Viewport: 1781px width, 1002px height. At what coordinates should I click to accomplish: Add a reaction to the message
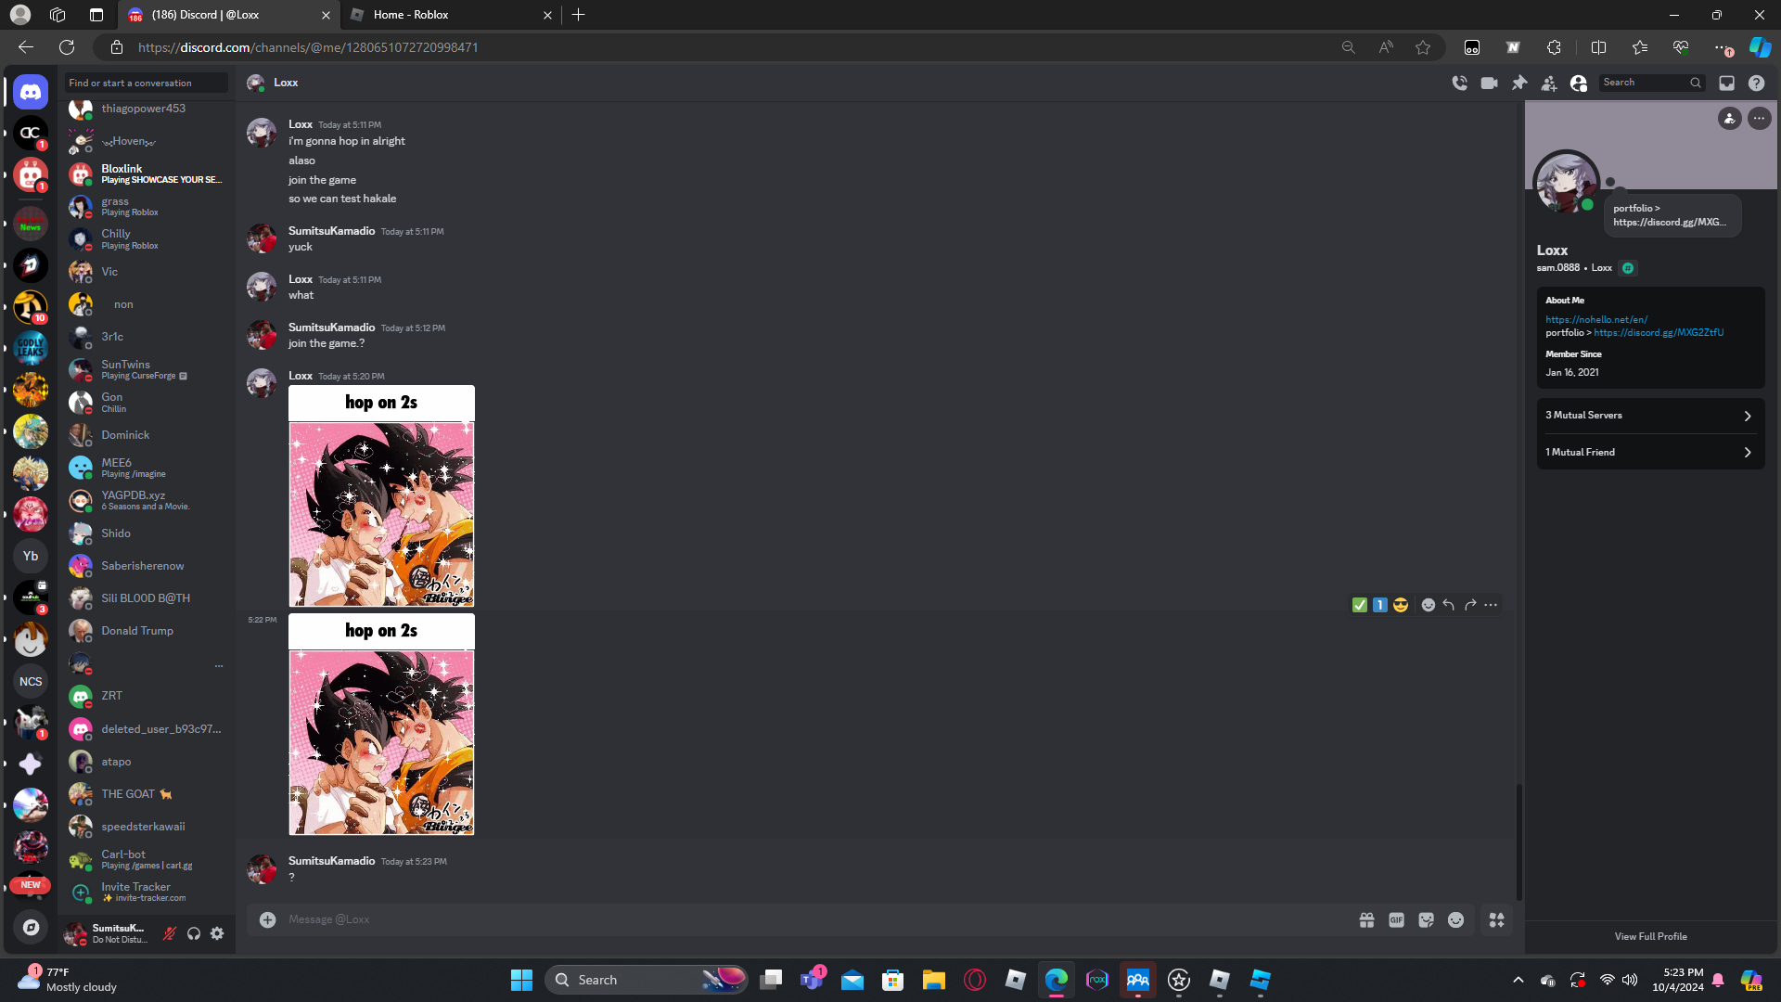1428,605
